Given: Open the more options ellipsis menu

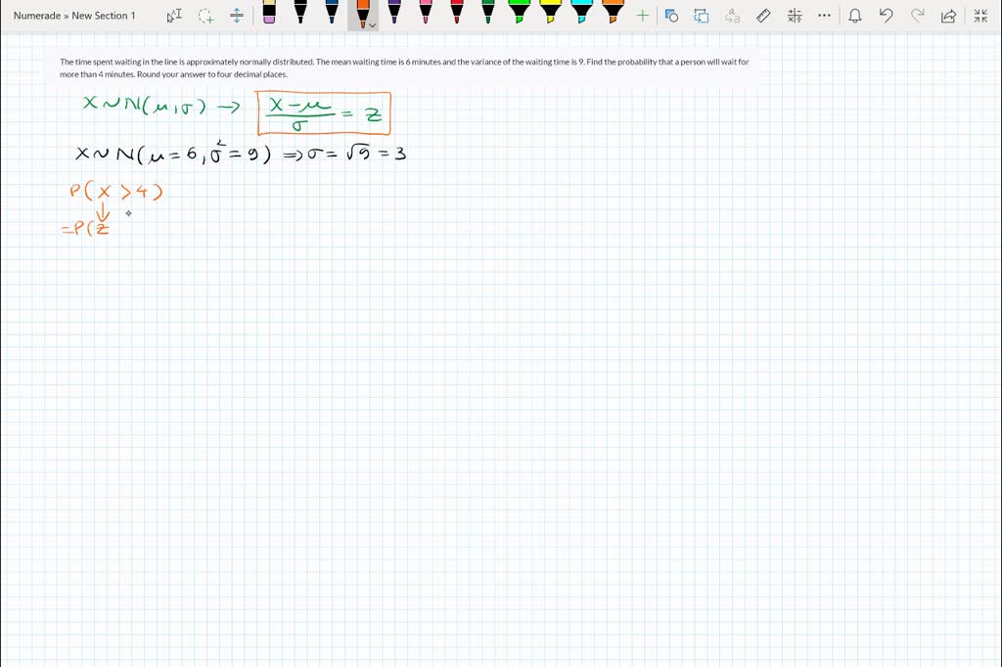Looking at the screenshot, I should click(824, 16).
